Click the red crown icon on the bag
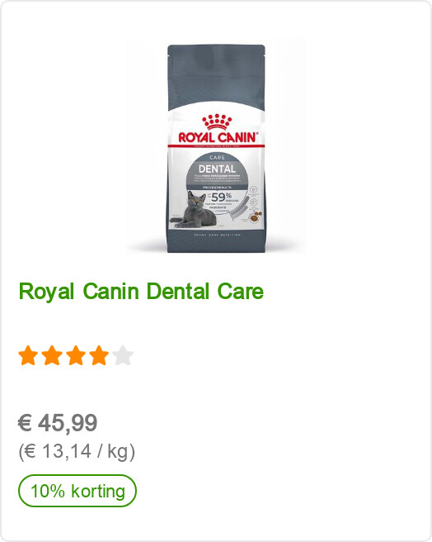This screenshot has width=432, height=542. coord(217,121)
